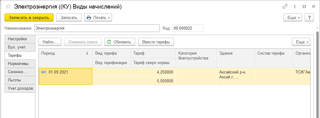The image size is (320, 118).
Task: Click the printer icon on Печать button
Action: [89, 17]
